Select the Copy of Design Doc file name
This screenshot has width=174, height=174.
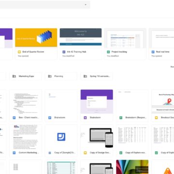click(x=100, y=153)
